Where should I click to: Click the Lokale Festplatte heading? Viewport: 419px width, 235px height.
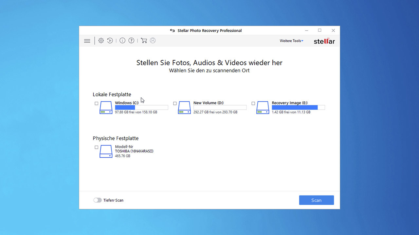tap(112, 95)
